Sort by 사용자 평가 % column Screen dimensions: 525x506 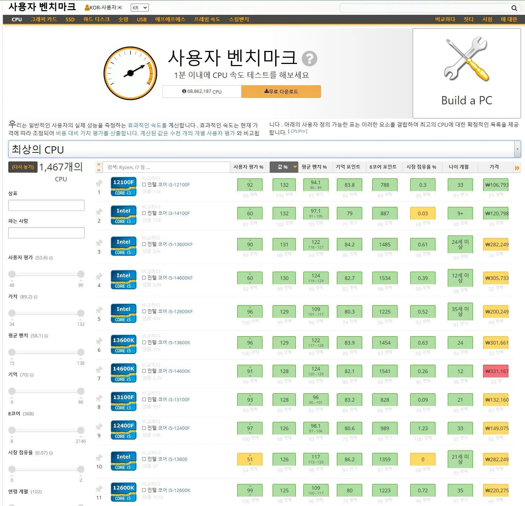point(248,167)
